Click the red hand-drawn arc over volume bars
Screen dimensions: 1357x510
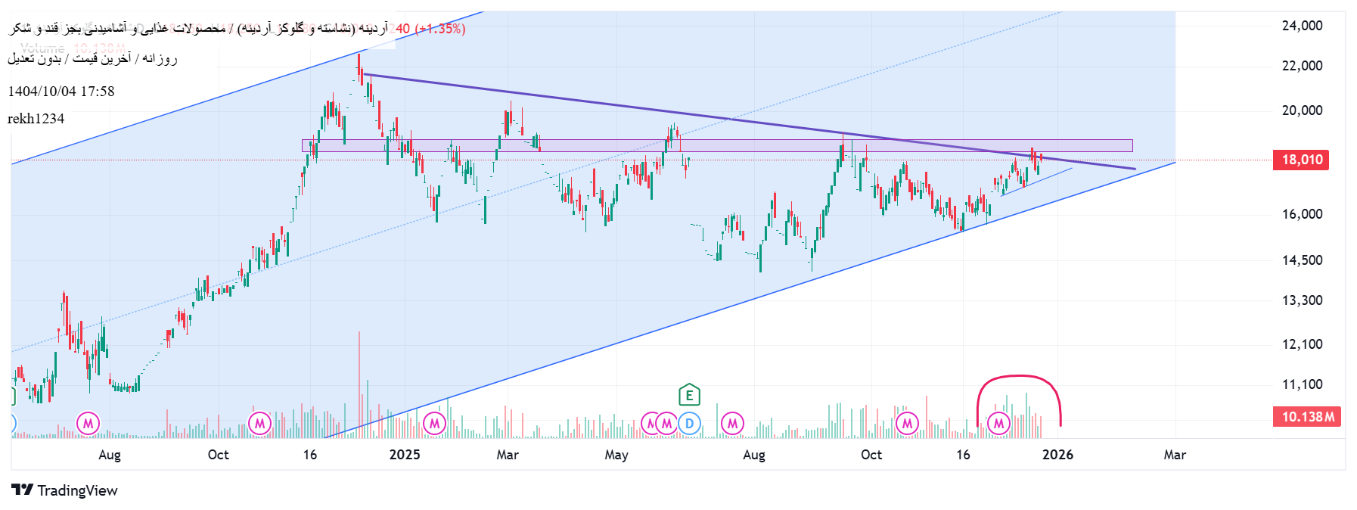[x=1019, y=376]
